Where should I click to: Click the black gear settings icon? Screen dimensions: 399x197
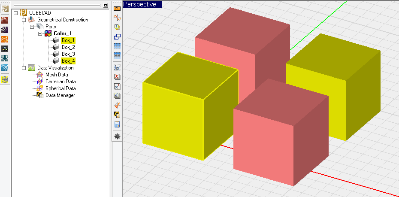pyautogui.click(x=117, y=136)
